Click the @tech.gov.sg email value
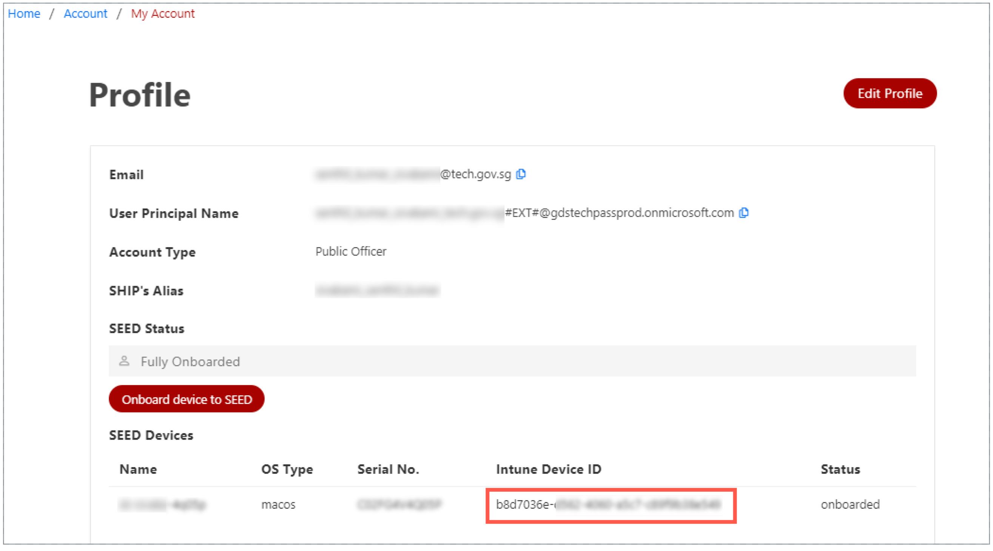The height and width of the screenshot is (551, 993). [x=475, y=174]
